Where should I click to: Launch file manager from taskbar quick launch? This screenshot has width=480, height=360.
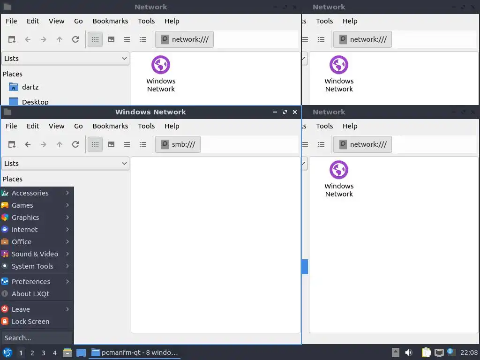pos(67,352)
